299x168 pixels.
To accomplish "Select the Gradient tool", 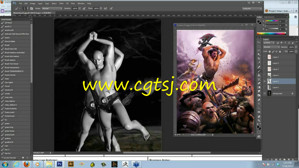I will [x=259, y=87].
